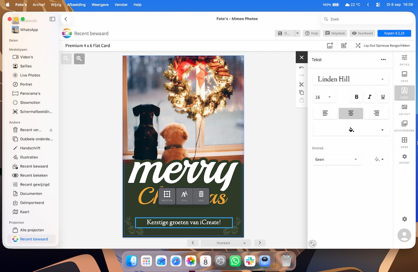Click the Leeg trash button
Screen dimensions: 418x272
pos(201,196)
